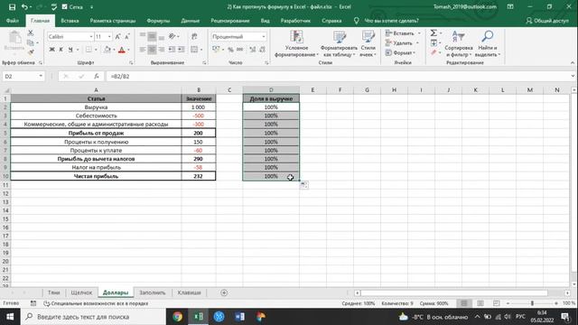
Task: Click the Clear eraser icon
Action: tap(433, 52)
